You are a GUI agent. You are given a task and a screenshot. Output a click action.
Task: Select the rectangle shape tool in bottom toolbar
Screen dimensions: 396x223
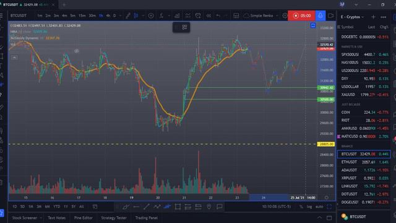pyautogui.click(x=178, y=207)
